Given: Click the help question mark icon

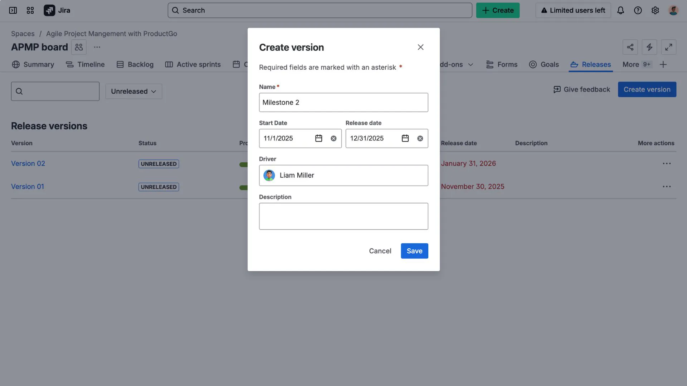Looking at the screenshot, I should [638, 10].
